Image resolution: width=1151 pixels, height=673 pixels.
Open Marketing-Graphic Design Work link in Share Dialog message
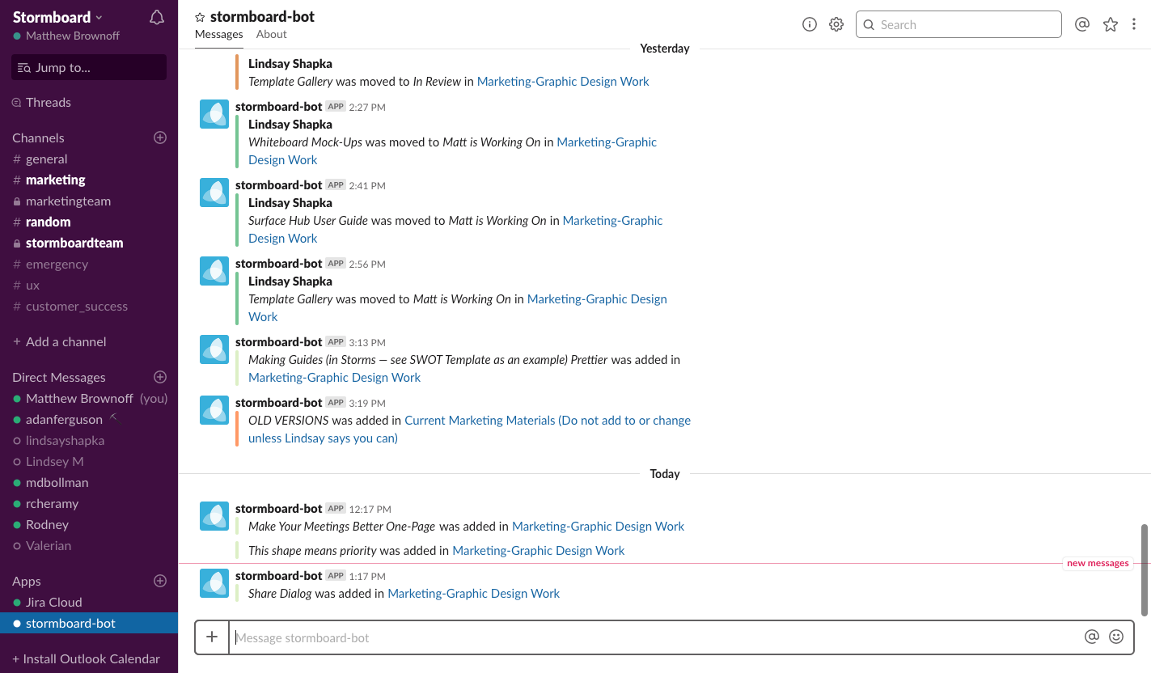point(474,593)
